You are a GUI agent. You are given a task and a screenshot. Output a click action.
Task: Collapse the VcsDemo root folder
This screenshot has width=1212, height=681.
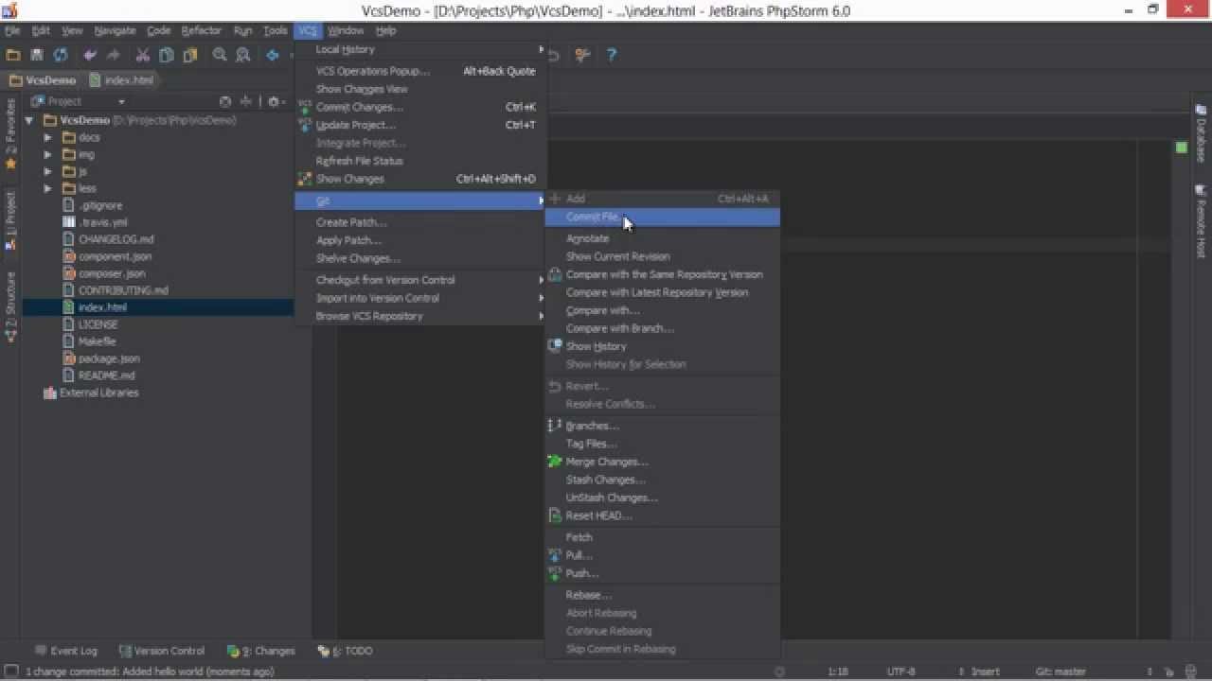(29, 120)
